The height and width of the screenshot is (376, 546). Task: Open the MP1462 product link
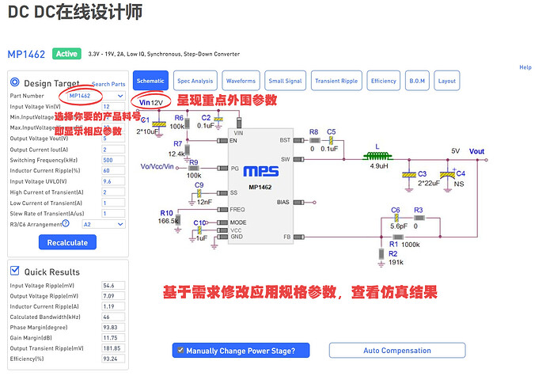coord(26,55)
